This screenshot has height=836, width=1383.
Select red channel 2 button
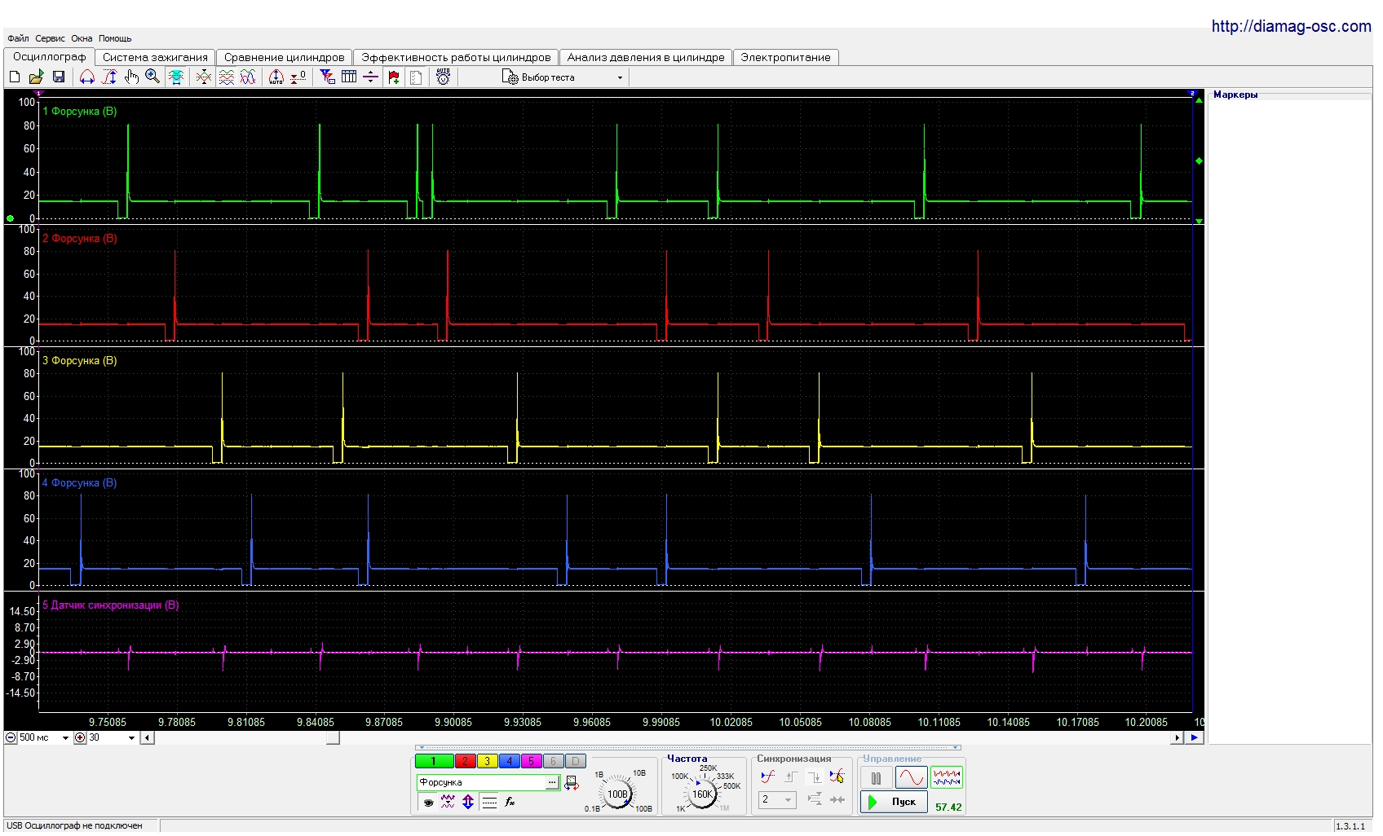[x=465, y=761]
